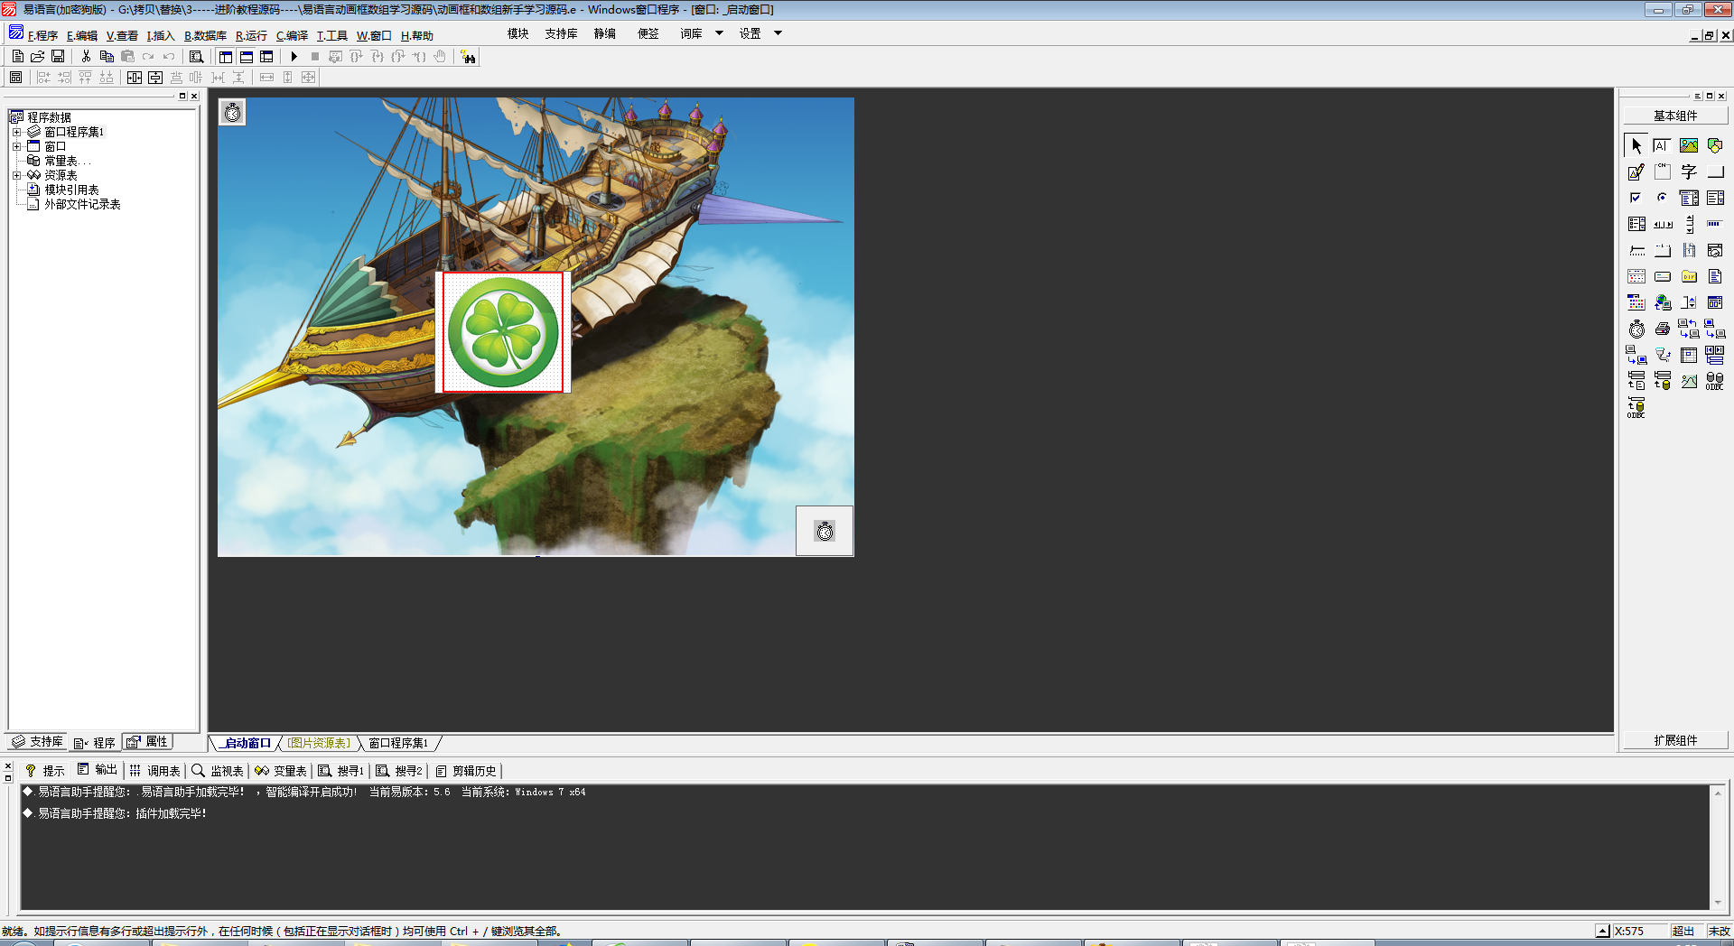Viewport: 1734px width, 946px height.
Task: Open the dropdown arrow next to 设置
Action: click(x=778, y=33)
